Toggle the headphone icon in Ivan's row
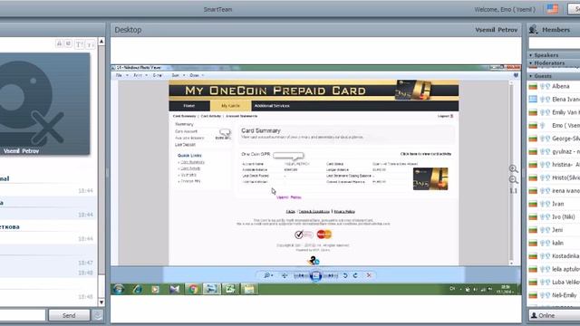The width and height of the screenshot is (580, 326). (x=547, y=204)
